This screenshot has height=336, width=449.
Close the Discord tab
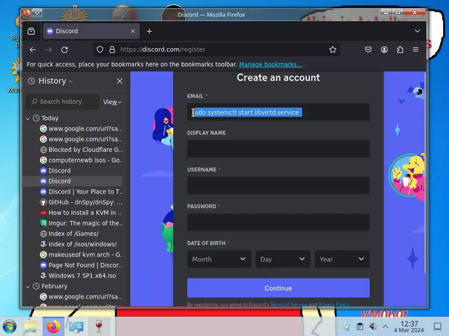pos(133,31)
